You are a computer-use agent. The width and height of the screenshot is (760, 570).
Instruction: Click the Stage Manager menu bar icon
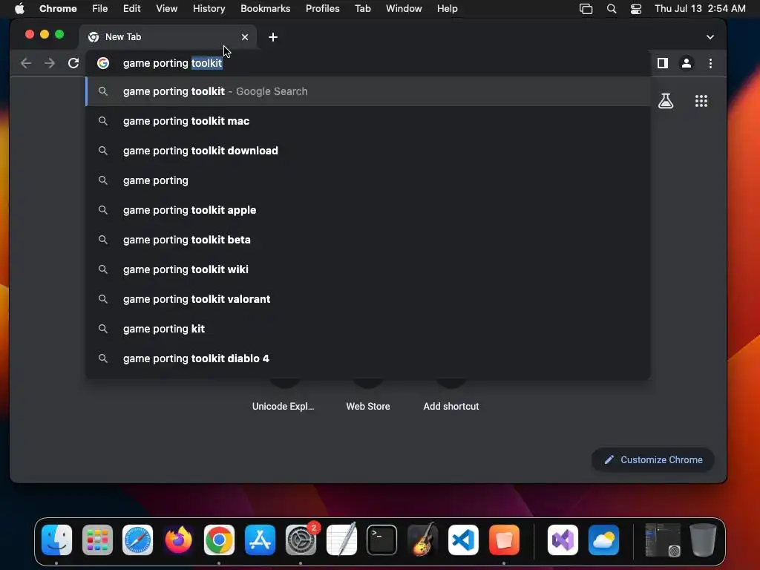586,9
